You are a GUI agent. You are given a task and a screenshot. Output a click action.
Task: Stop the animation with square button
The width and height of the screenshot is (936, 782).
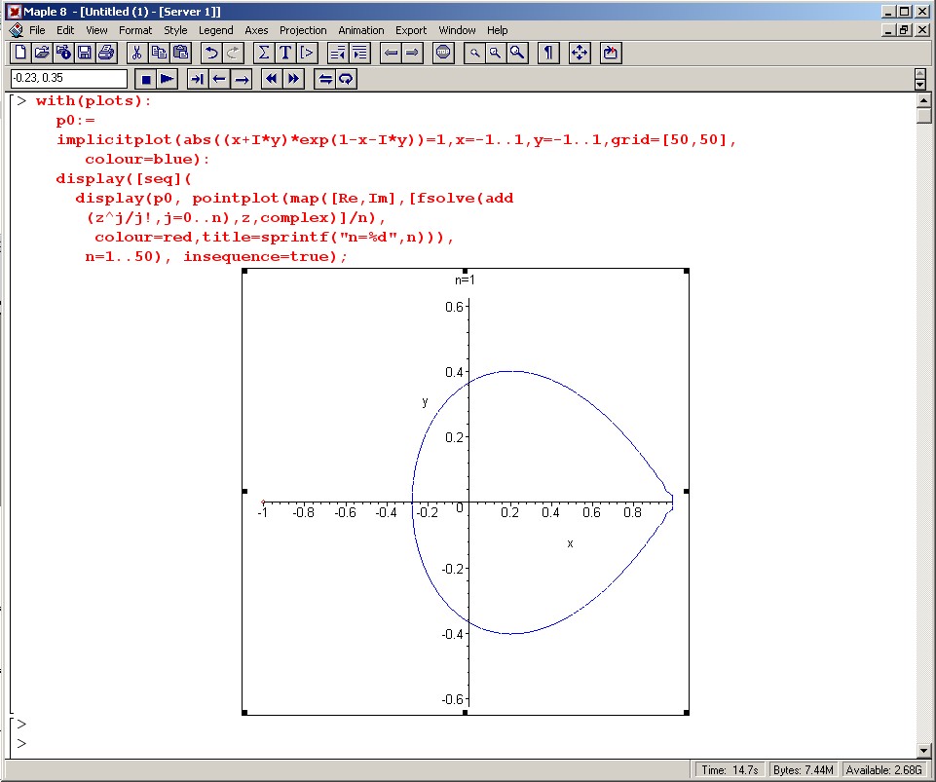tap(146, 79)
